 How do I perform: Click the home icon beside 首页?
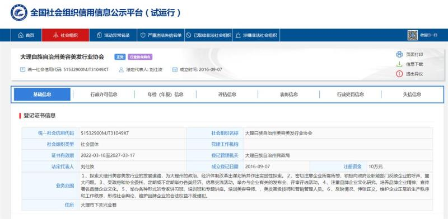point(21,35)
